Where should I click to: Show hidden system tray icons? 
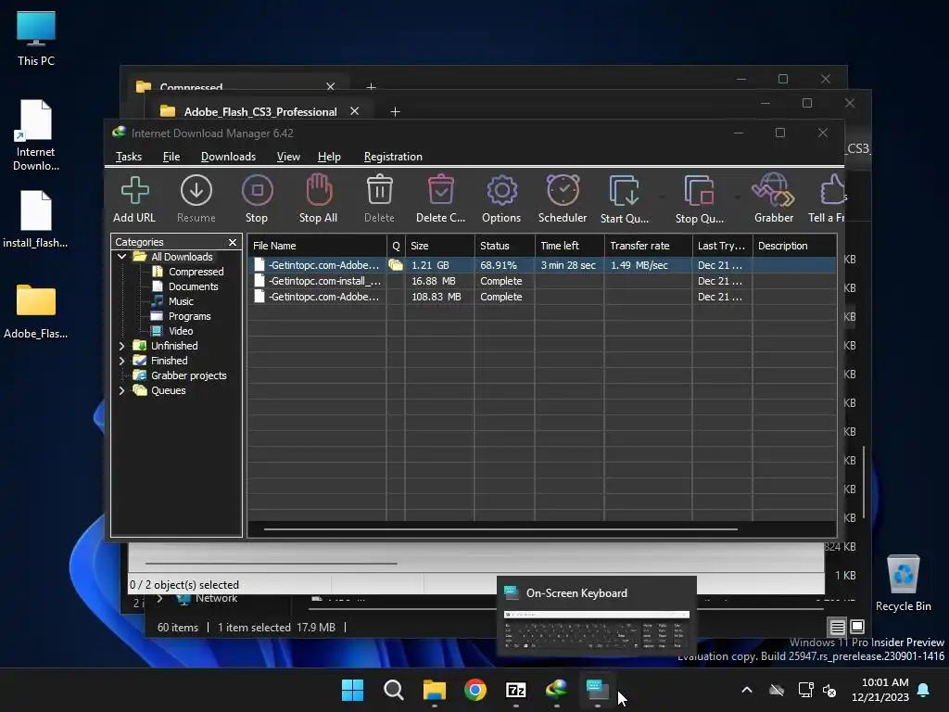coord(747,690)
